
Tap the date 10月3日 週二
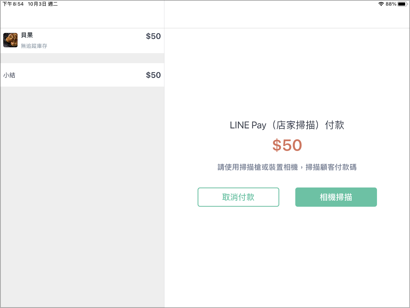(43, 4)
